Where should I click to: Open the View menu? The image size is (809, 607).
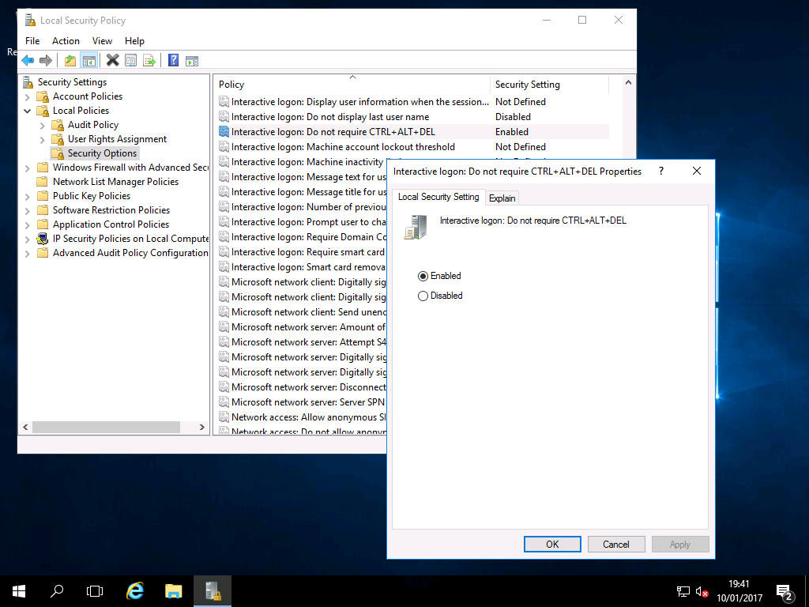tap(102, 41)
